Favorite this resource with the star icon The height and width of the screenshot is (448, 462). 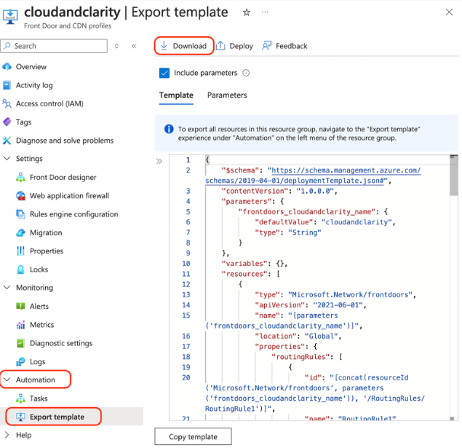tap(247, 12)
